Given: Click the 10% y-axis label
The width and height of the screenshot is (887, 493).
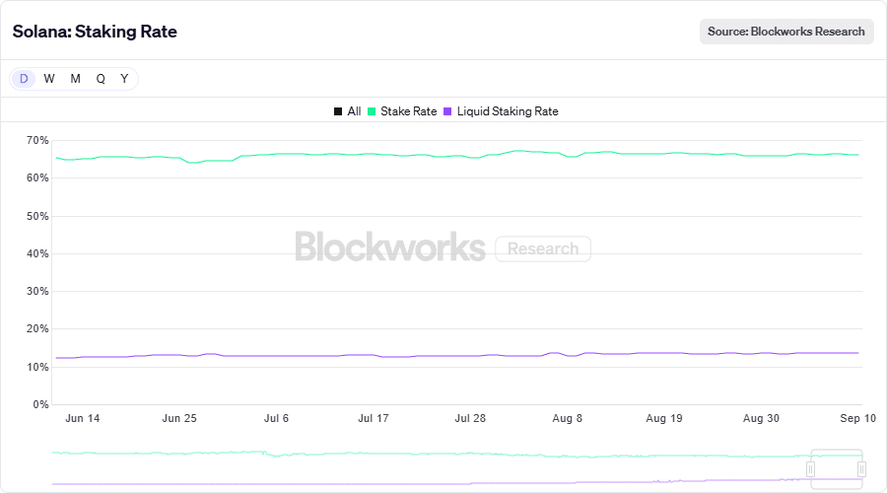Looking at the screenshot, I should click(x=37, y=367).
